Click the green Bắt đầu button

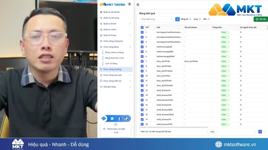pos(261,19)
